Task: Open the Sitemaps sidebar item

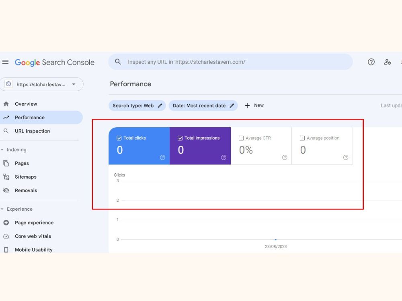Action: click(26, 177)
